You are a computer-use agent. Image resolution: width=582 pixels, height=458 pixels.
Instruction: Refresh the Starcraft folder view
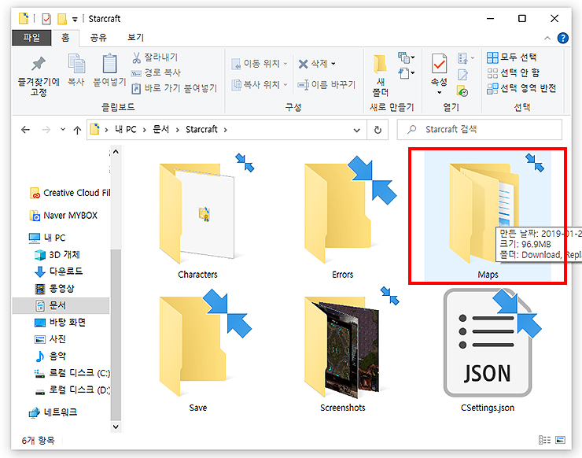[x=378, y=130]
